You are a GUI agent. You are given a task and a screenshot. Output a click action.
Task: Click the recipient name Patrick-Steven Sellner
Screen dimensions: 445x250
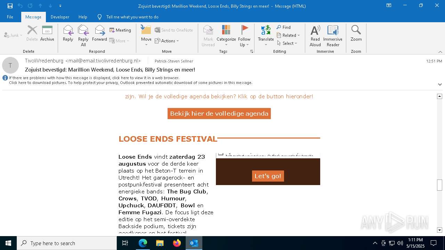(x=174, y=61)
